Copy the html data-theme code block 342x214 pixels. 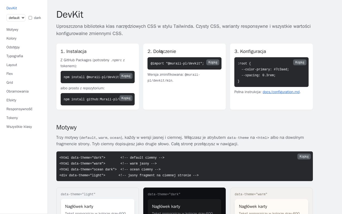[304, 156]
